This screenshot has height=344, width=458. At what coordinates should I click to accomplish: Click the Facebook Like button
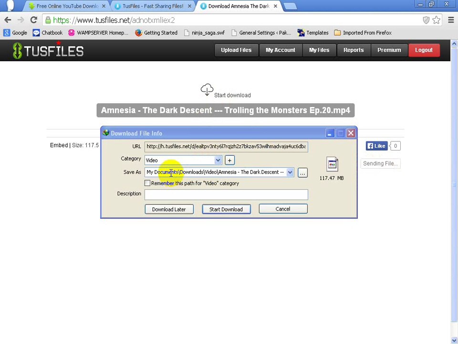[x=376, y=146]
